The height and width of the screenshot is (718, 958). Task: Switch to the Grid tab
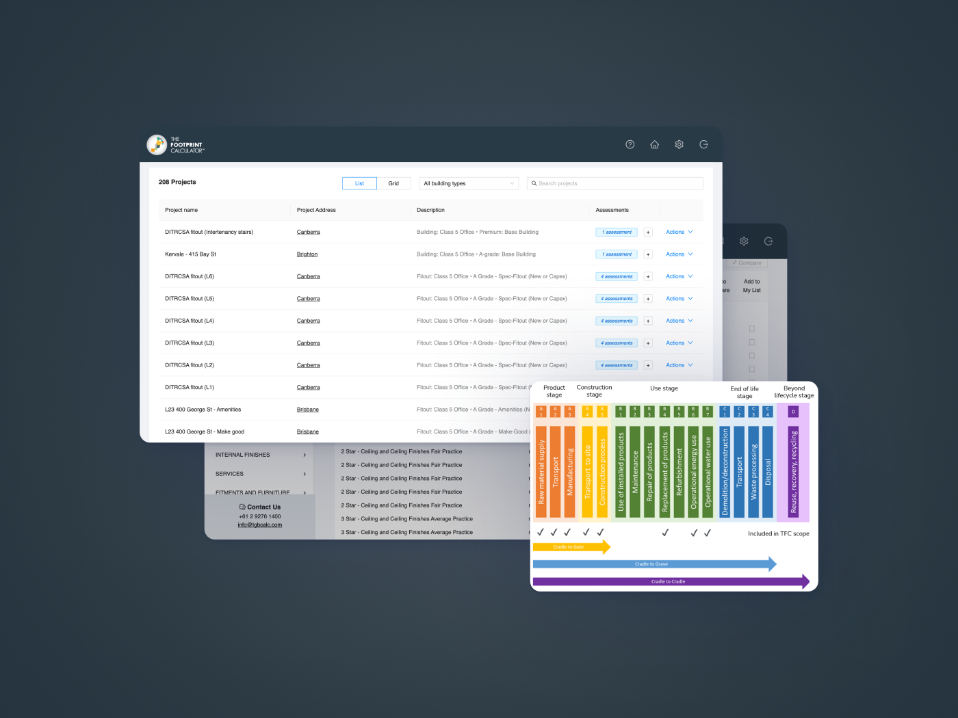tap(393, 183)
